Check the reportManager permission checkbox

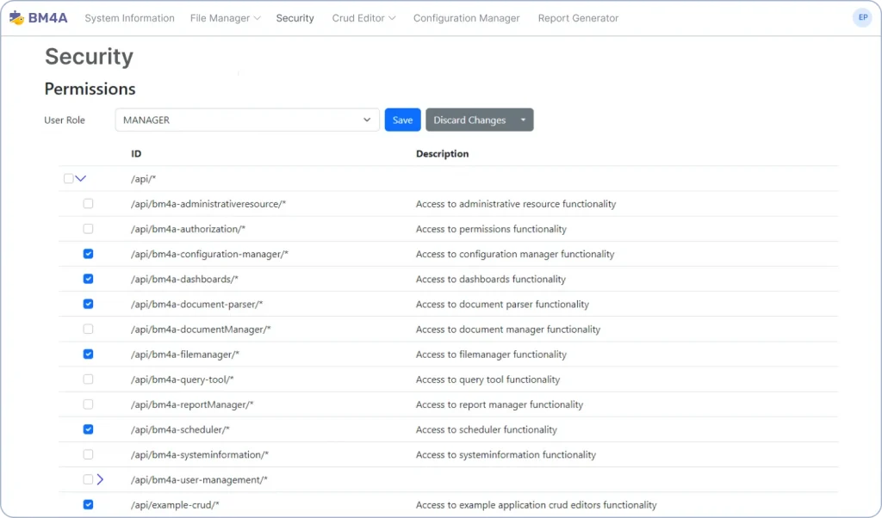[x=89, y=404]
